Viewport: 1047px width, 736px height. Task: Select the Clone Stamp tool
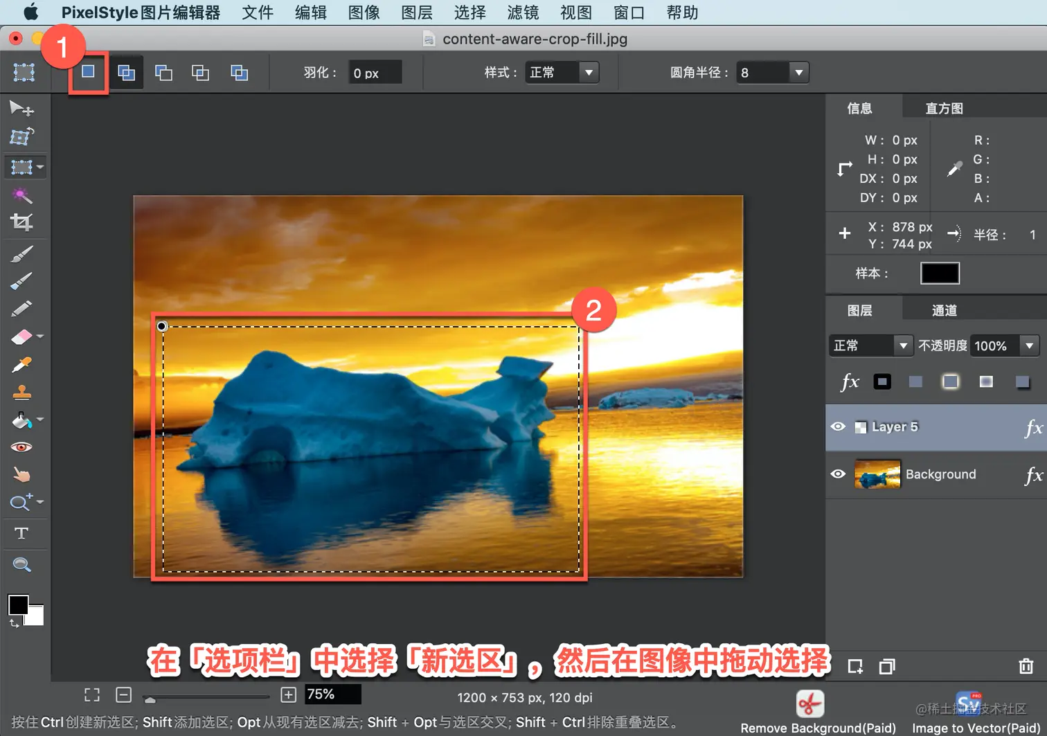[21, 392]
